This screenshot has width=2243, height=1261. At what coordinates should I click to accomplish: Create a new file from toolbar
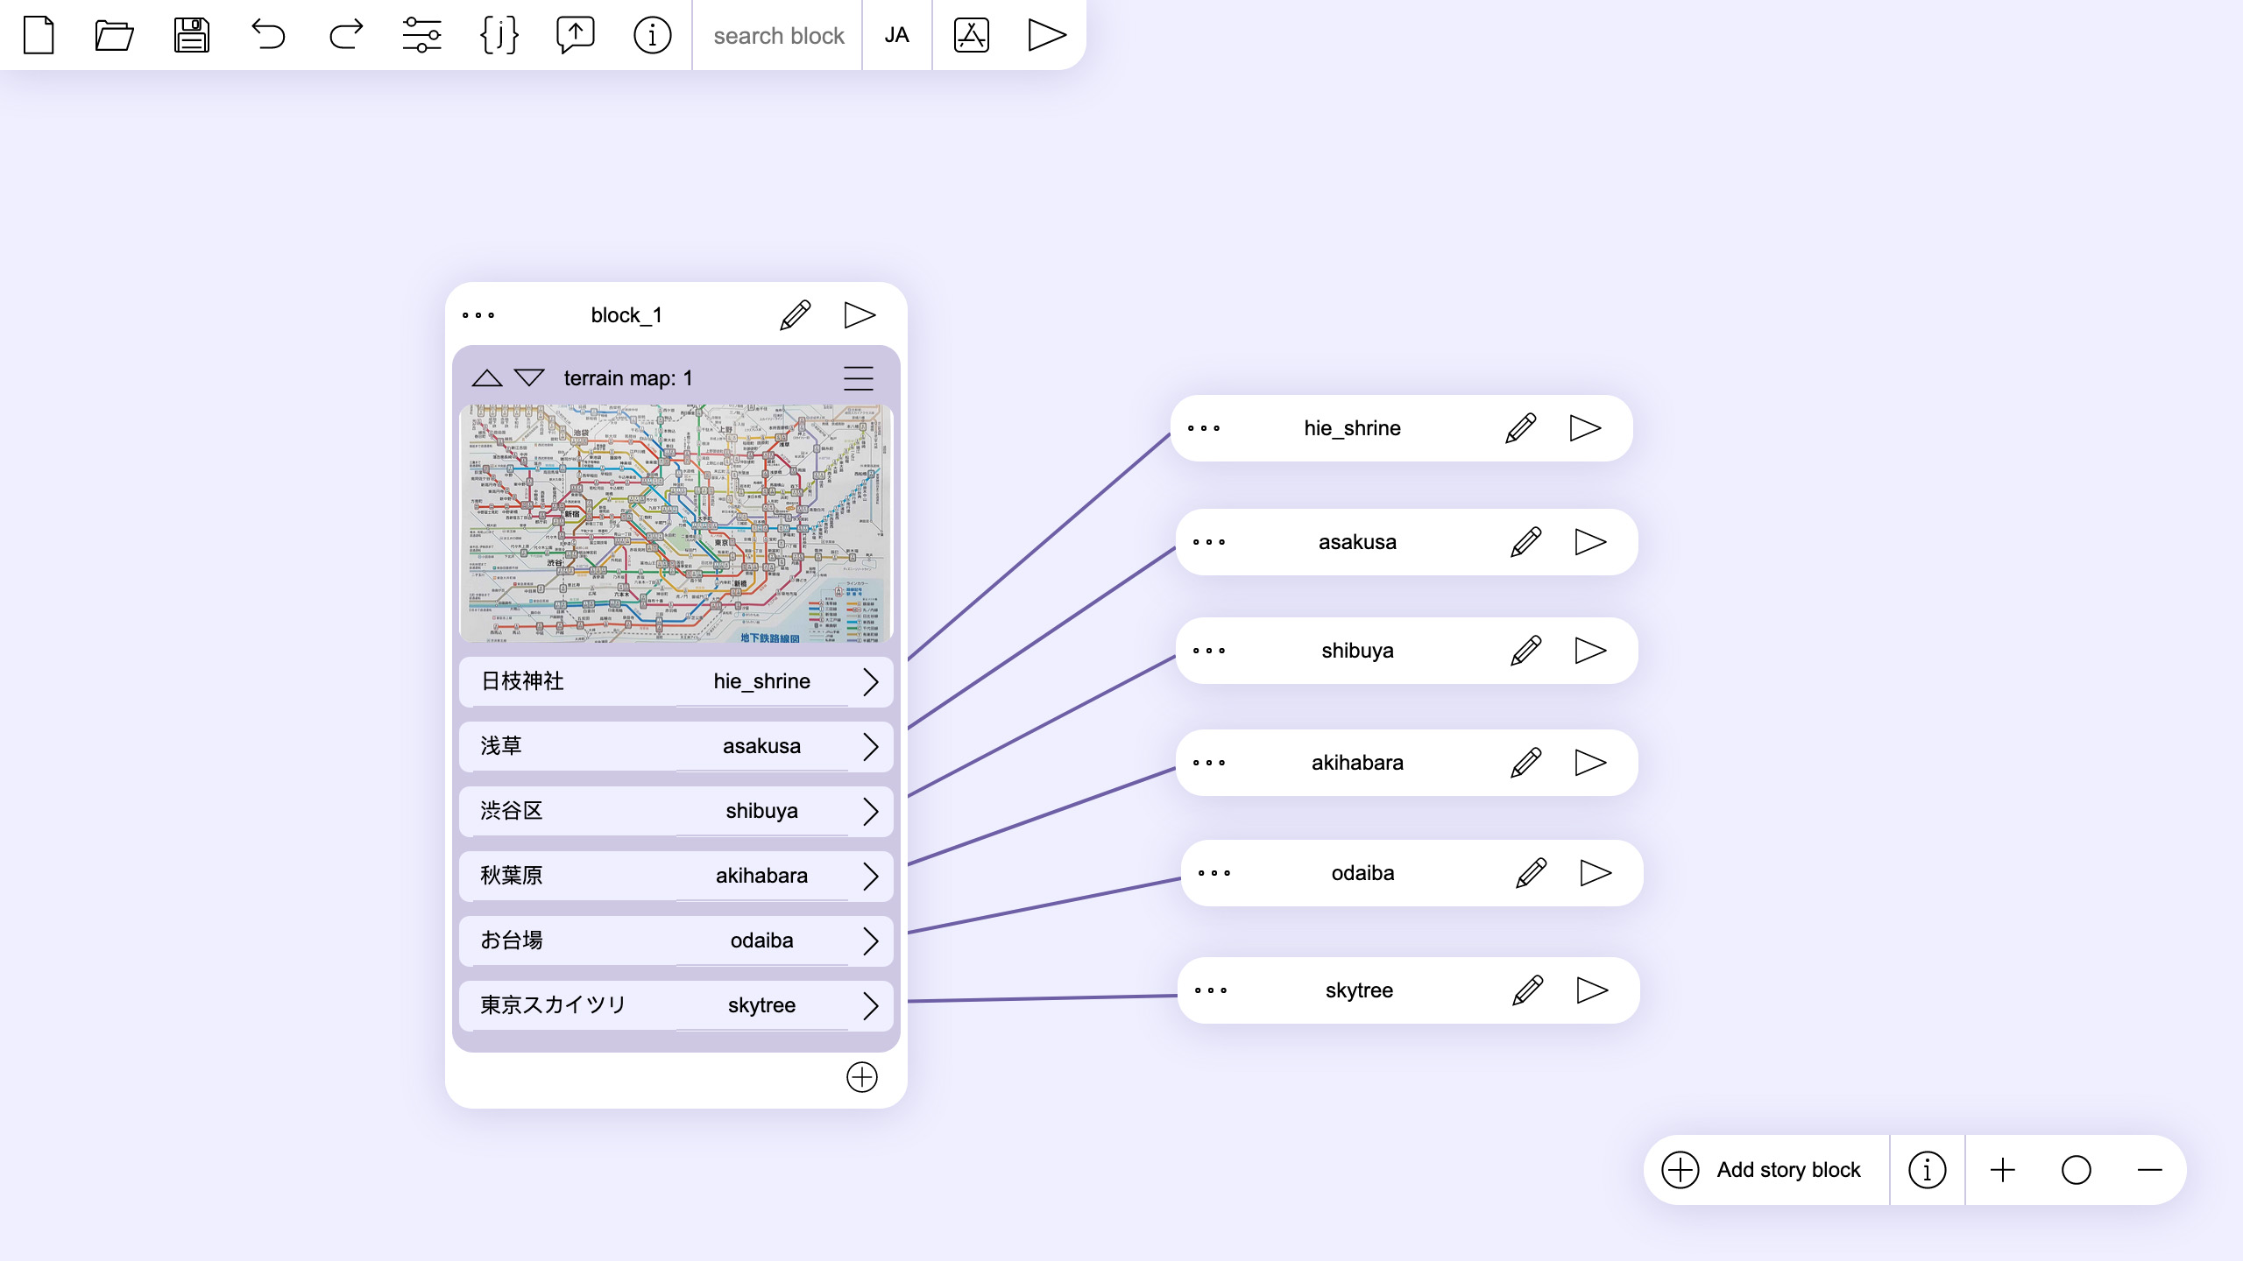tap(39, 35)
